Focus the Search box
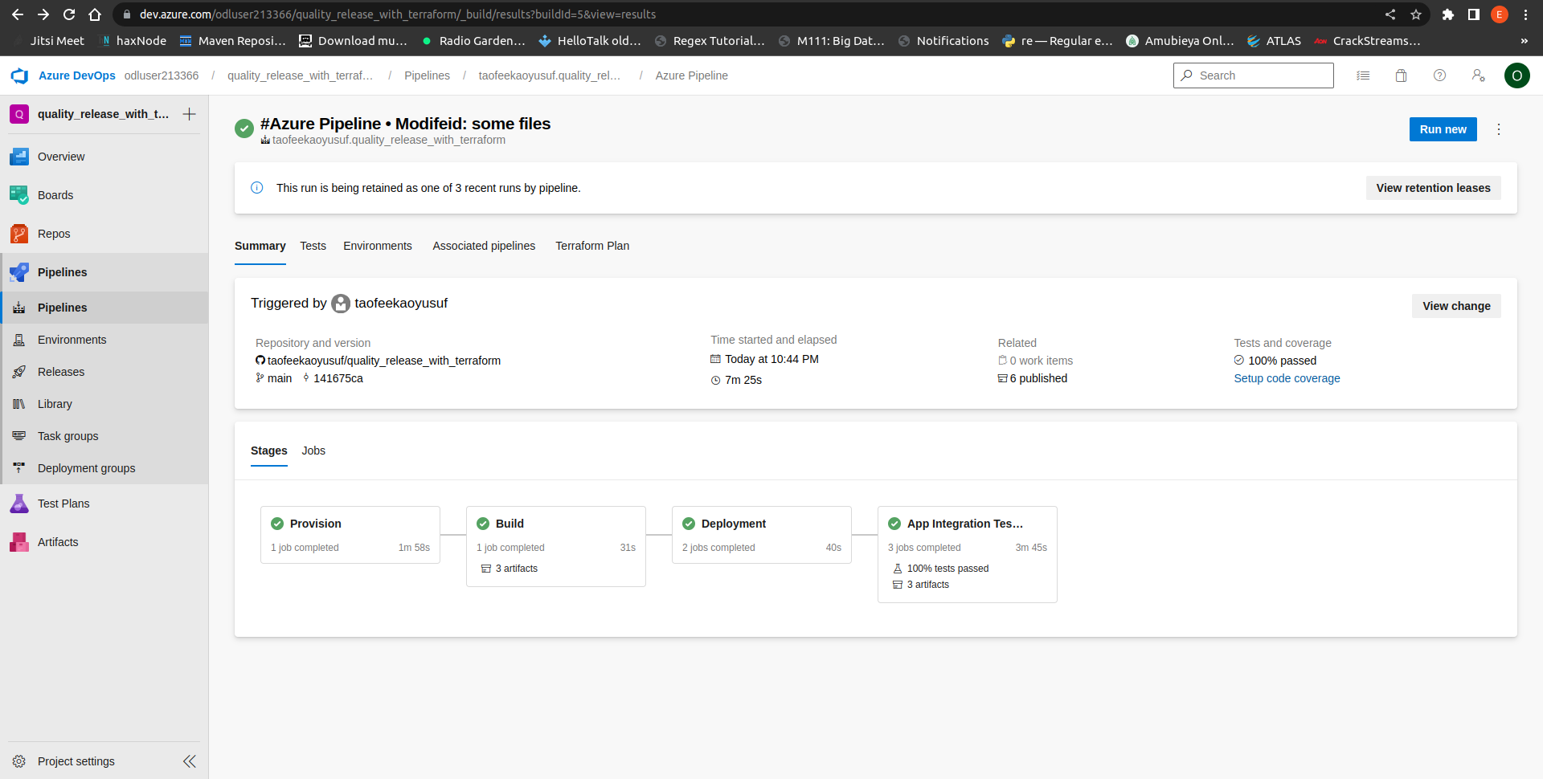This screenshot has width=1543, height=779. point(1254,75)
